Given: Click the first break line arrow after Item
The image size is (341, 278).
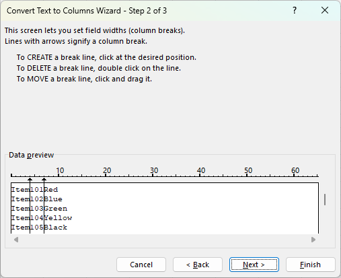Looking at the screenshot, I should (x=30, y=180).
